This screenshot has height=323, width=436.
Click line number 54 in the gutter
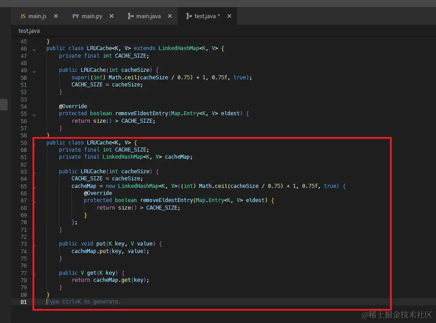pos(24,106)
